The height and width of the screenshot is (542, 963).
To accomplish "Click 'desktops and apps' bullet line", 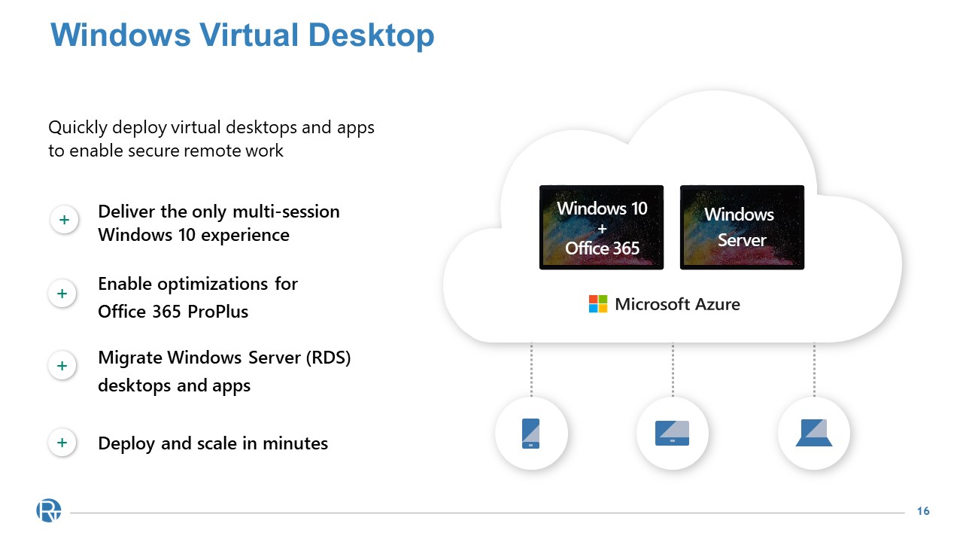I will [x=175, y=385].
